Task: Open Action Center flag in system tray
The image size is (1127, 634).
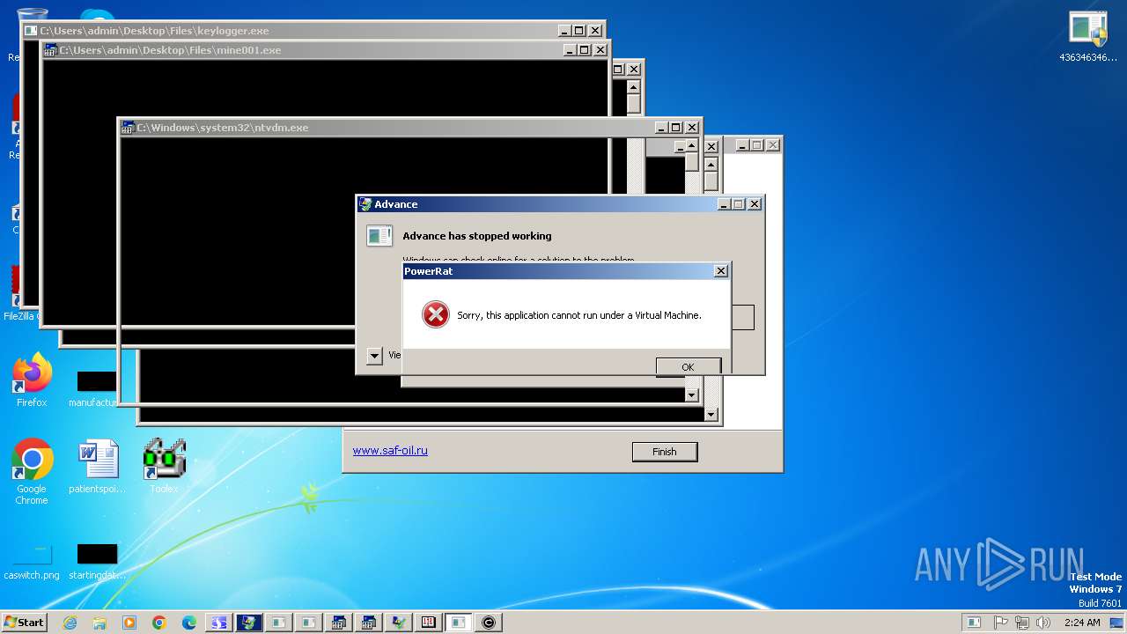Action: pos(1001,623)
